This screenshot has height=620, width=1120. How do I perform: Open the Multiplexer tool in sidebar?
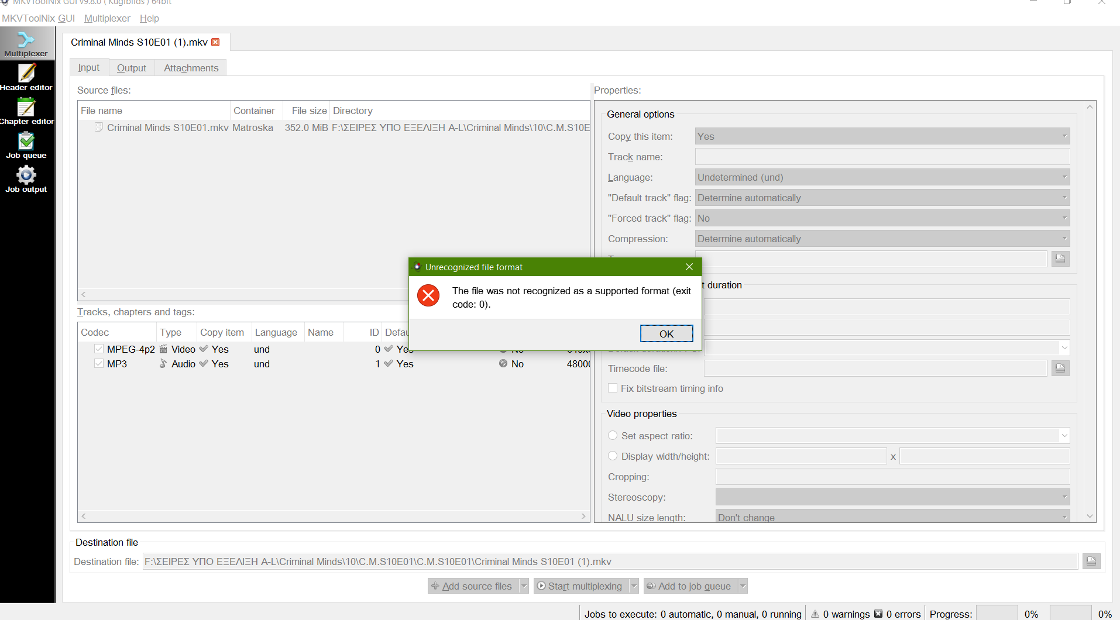[26, 44]
